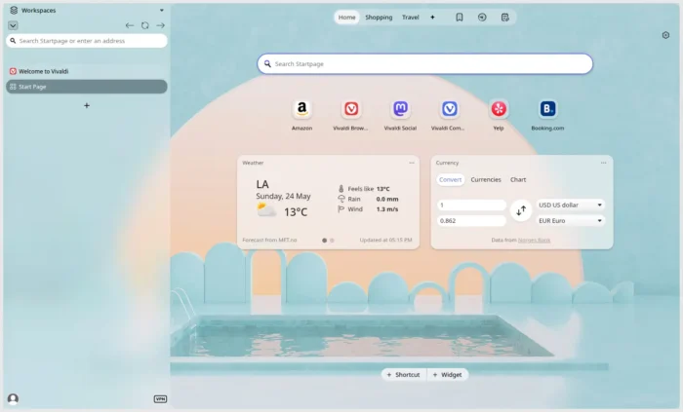Open the Workspaces stack icon
The image size is (683, 412).
(14, 10)
